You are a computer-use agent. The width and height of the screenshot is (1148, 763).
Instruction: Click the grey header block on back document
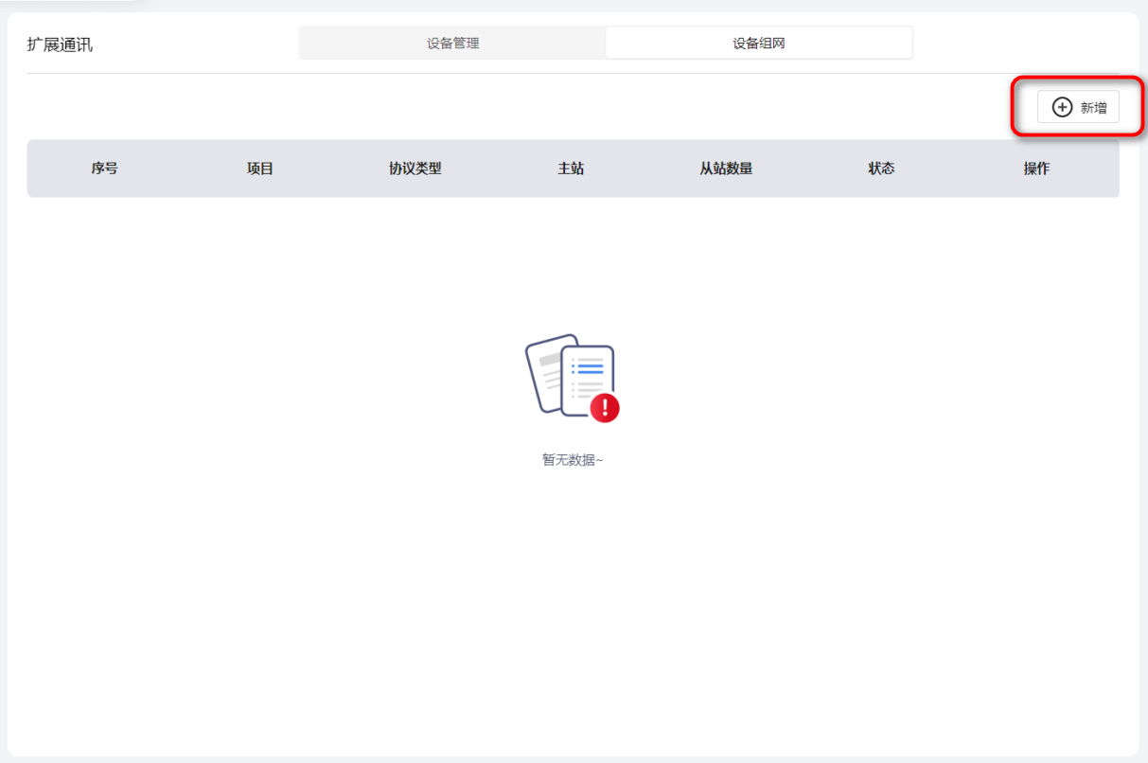tap(548, 360)
